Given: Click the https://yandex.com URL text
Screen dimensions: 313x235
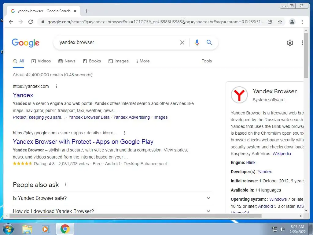Looking at the screenshot, I should tap(31, 86).
